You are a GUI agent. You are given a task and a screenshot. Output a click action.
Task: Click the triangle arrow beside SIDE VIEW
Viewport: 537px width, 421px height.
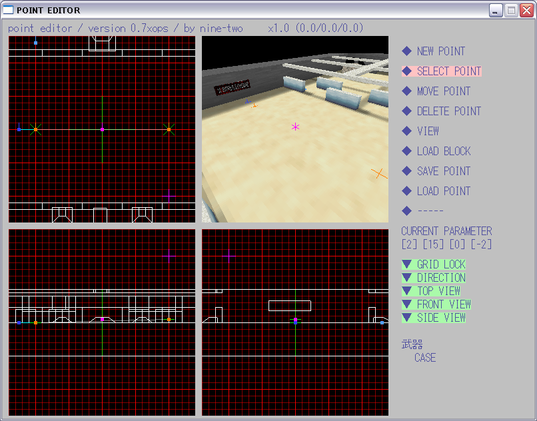coord(406,318)
